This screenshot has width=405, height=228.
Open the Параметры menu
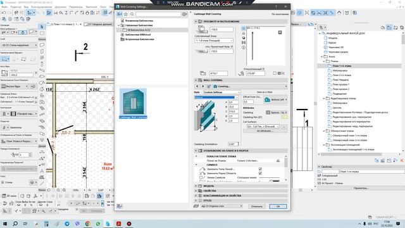tap(76, 7)
